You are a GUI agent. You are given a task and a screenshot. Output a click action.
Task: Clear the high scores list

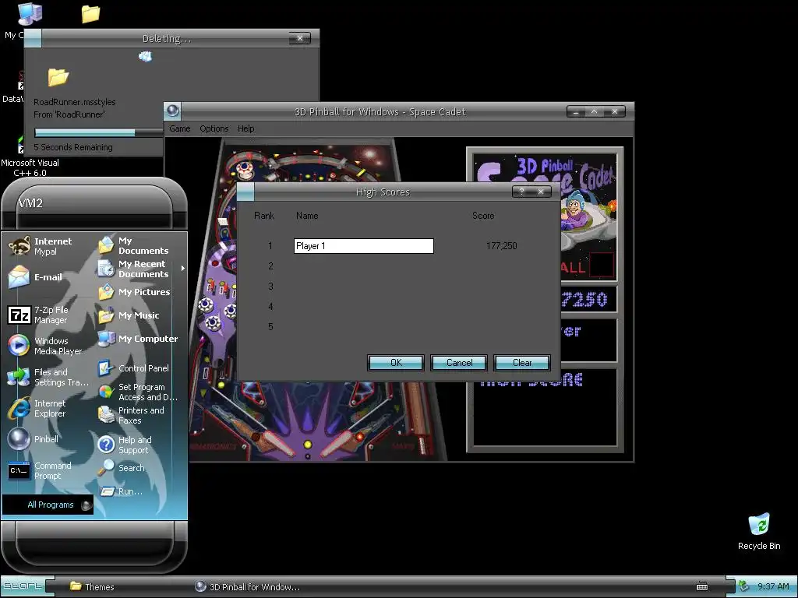coord(522,363)
